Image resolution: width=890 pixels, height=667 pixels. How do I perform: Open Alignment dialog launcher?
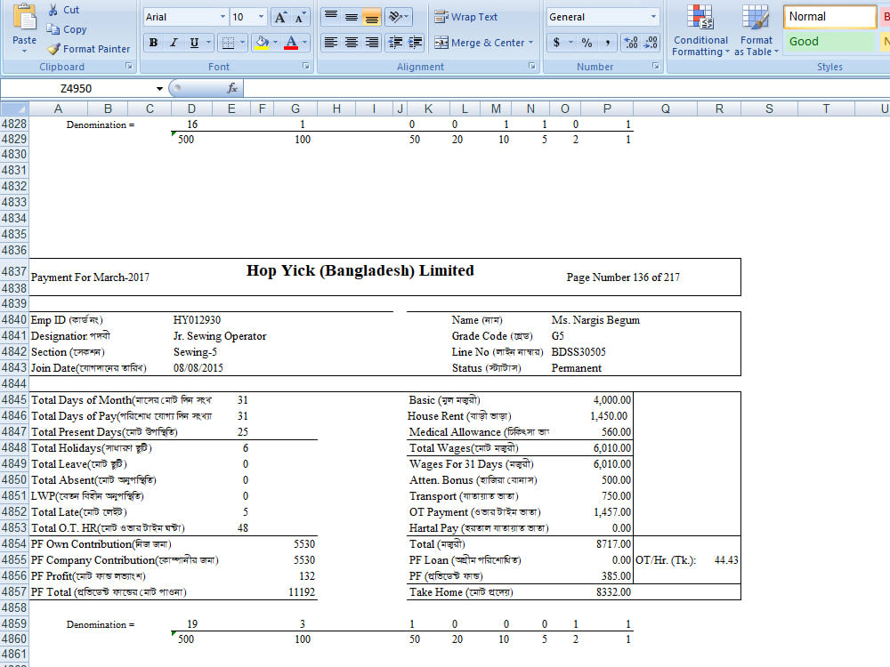532,67
